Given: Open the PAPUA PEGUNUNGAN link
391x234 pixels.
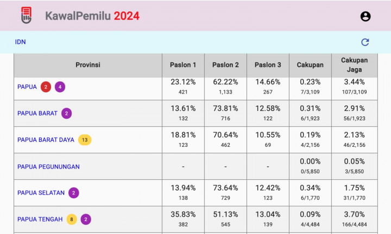Looking at the screenshot, I should coord(48,167).
